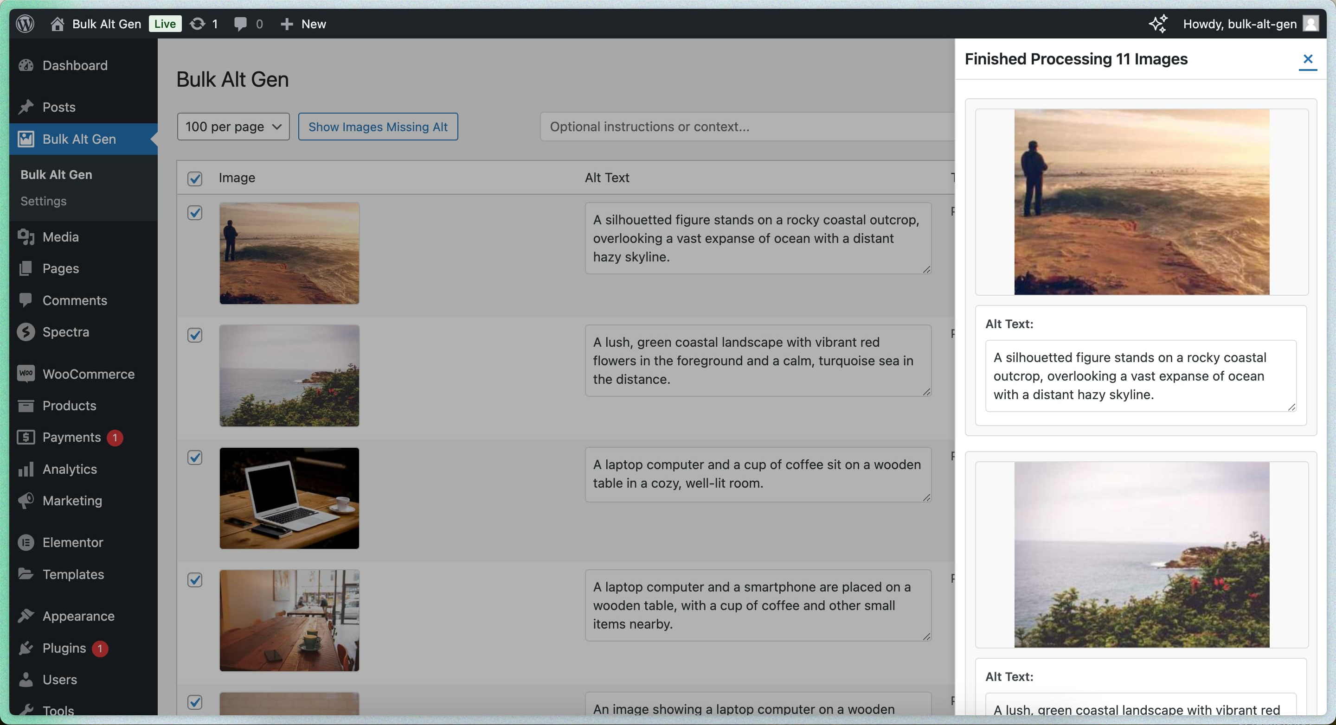The image size is (1336, 725).
Task: Open the Analytics section
Action: pyautogui.click(x=70, y=469)
